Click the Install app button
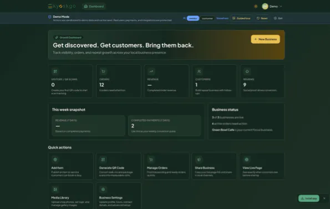The width and height of the screenshot is (330, 209). tap(308, 198)
